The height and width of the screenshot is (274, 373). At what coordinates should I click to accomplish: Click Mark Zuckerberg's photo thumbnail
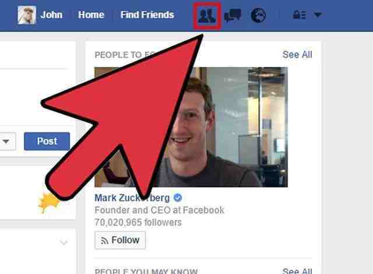coord(191,127)
